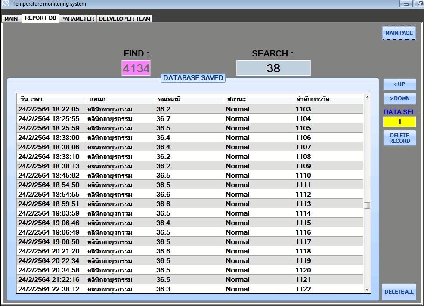Click the วัน เวลา column header

[51, 99]
